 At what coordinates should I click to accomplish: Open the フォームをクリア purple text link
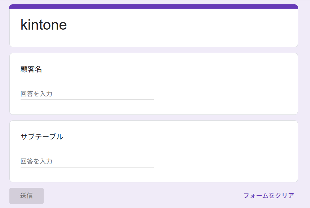(268, 196)
